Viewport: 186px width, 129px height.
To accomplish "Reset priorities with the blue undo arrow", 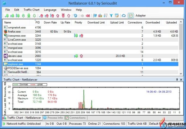I will (75, 16).
